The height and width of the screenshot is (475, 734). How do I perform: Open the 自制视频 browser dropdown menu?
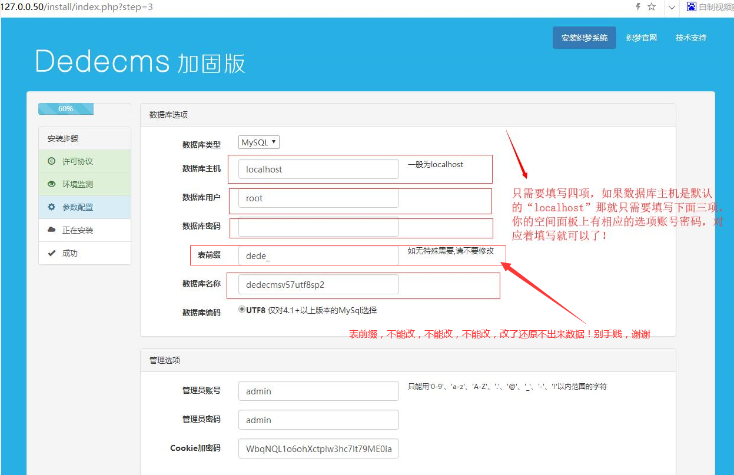713,7
